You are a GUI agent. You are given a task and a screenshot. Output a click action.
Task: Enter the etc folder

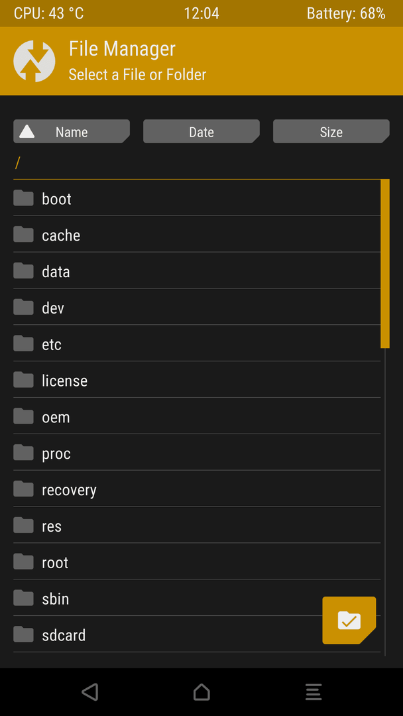click(x=52, y=345)
